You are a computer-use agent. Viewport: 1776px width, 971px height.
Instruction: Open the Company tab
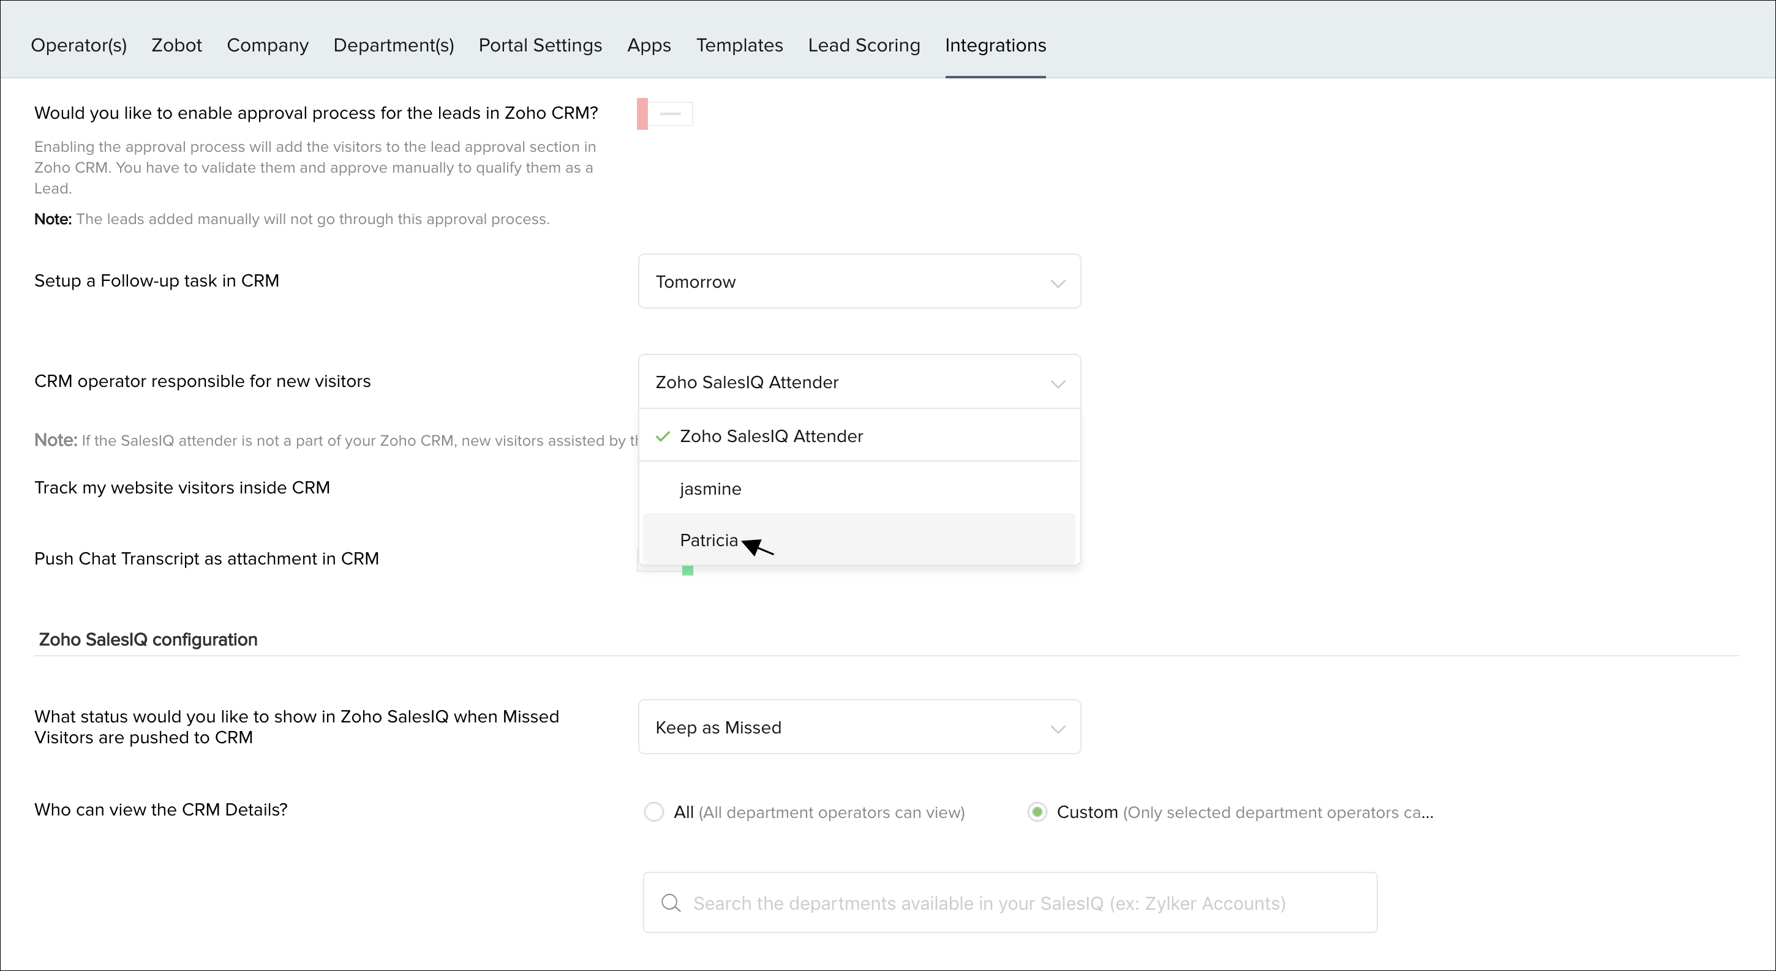[268, 45]
